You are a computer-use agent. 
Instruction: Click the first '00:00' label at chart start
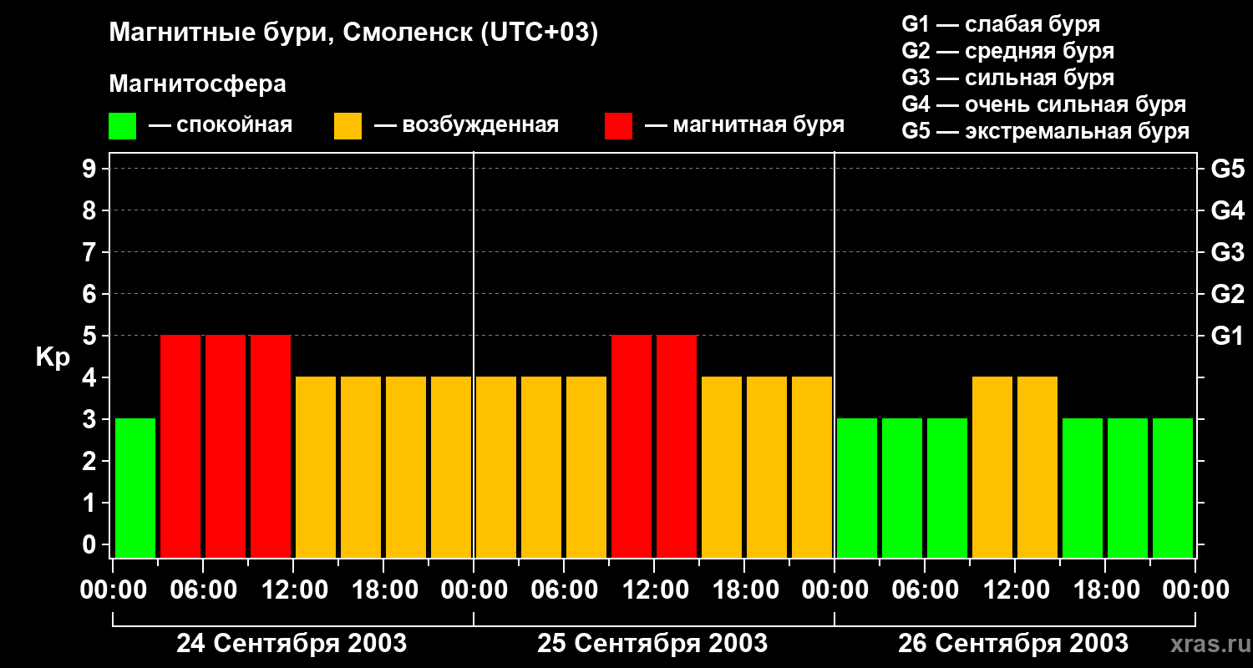click(113, 590)
